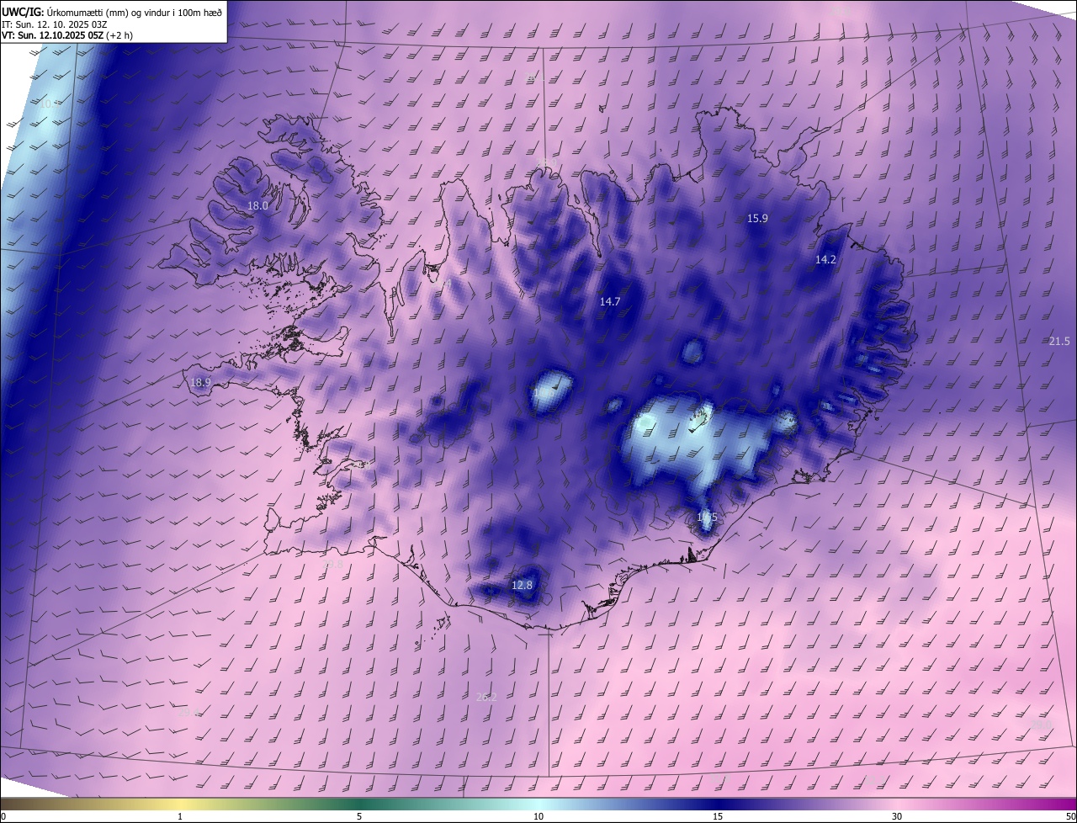Screen dimensions: 1077x823
Task: Click the 21.5 value at the east edge
Action: click(1059, 341)
